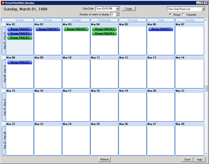Open the Room:TRACK1 booking on Mar 06
The width and height of the screenshot is (209, 164).
[x=161, y=29]
